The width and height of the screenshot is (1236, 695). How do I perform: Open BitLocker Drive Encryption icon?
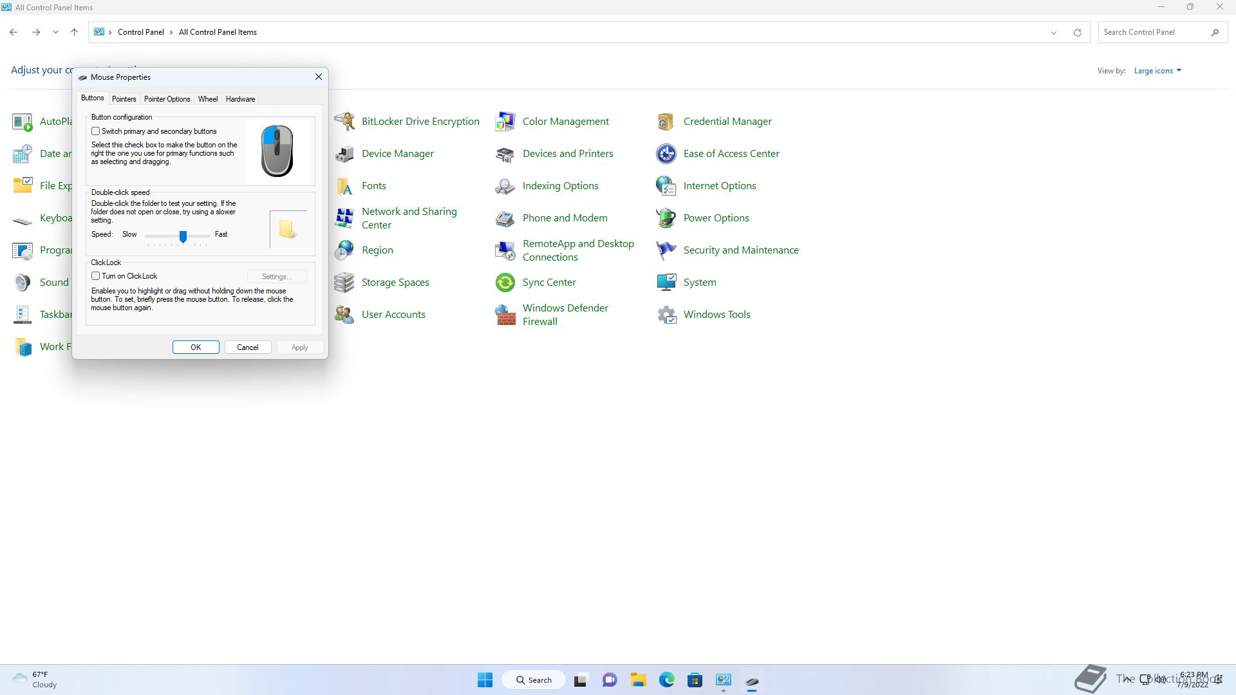tap(344, 121)
